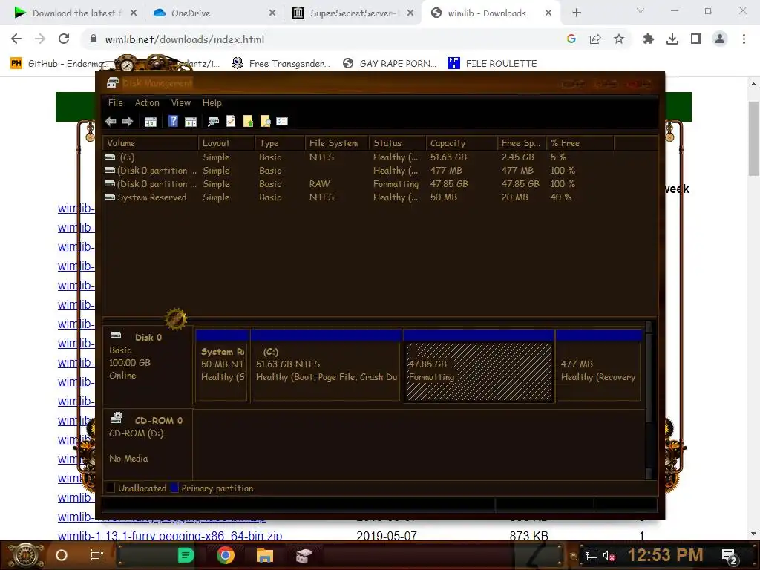Click Disk Management title bar drive icon
Viewport: 760px width, 570px height.
pos(113,83)
